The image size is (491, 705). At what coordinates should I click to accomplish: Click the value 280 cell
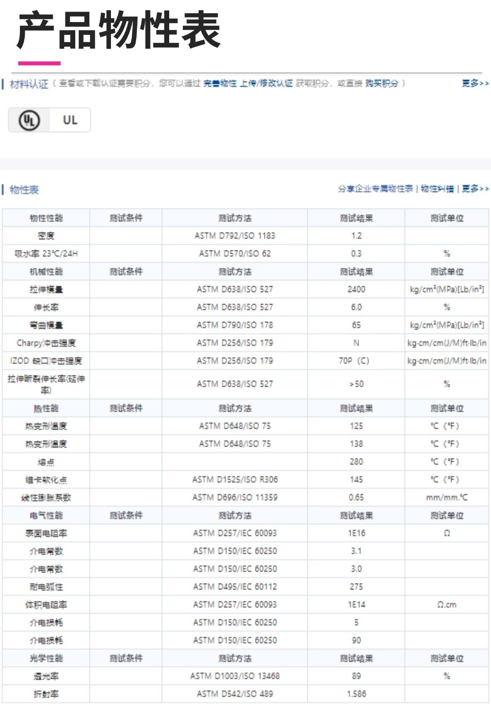tap(356, 462)
